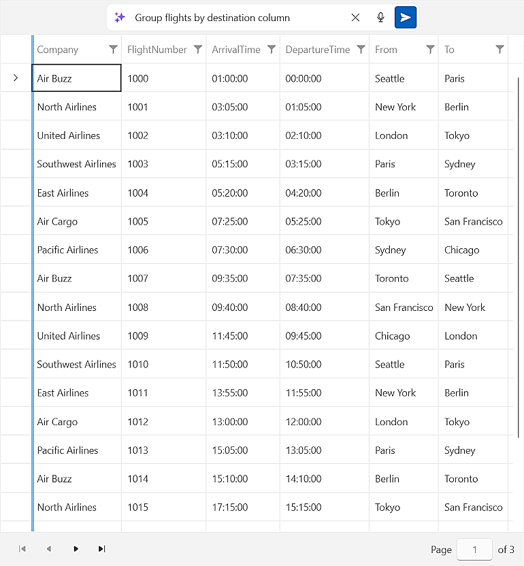Click the vertical scrollbar of the grid
Screen dimensions: 524x566
(519, 257)
